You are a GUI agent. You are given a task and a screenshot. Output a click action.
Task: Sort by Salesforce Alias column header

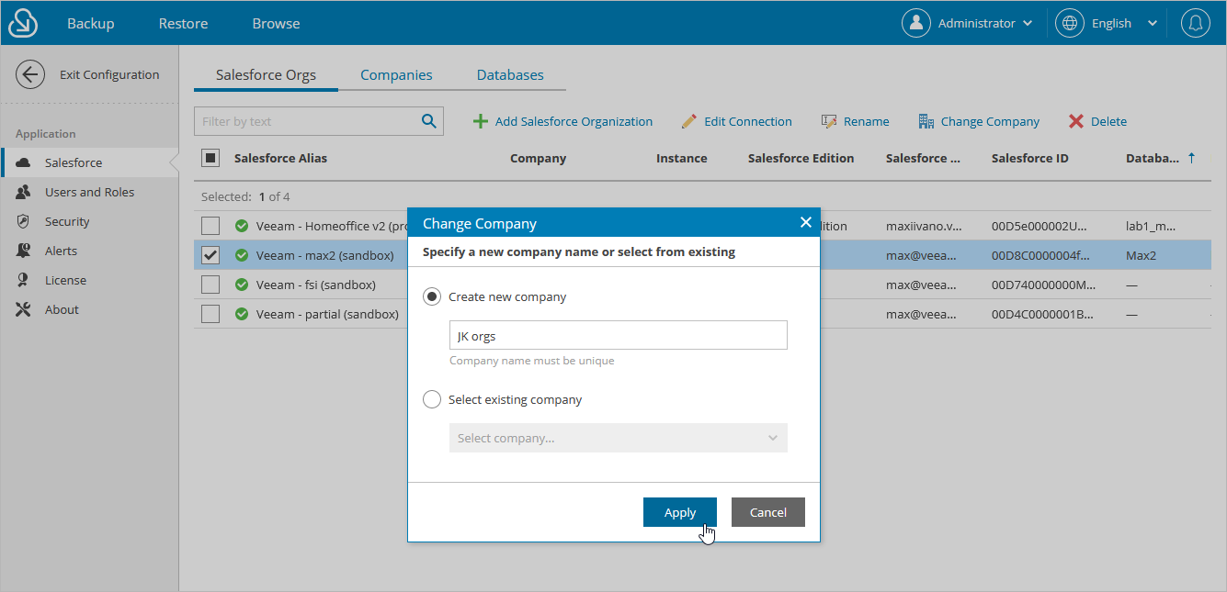280,158
